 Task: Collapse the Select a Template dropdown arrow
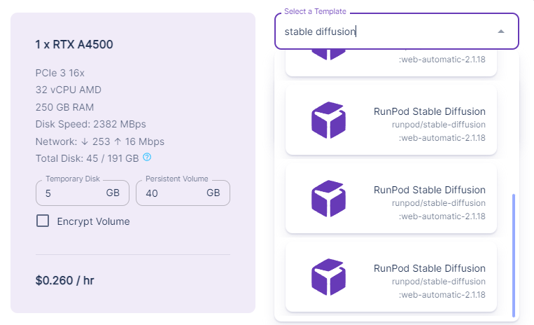pos(500,32)
